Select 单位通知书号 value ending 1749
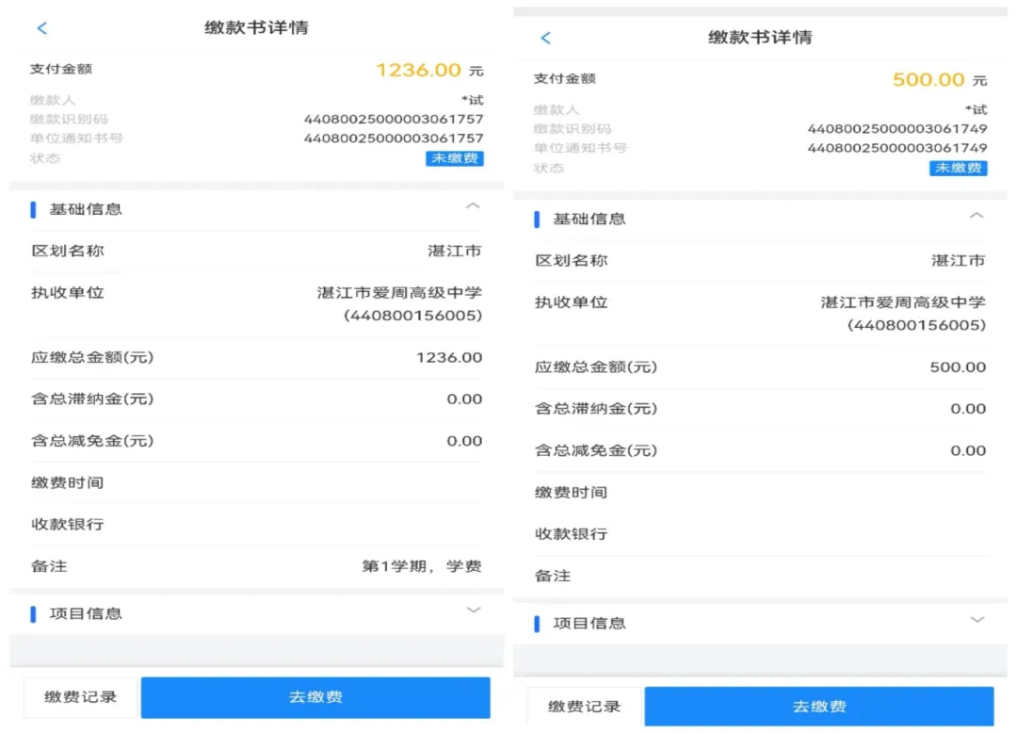The height and width of the screenshot is (733, 1017). point(897,148)
